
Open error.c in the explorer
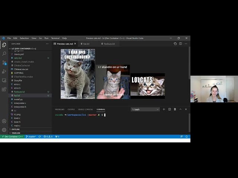[x=30, y=84]
